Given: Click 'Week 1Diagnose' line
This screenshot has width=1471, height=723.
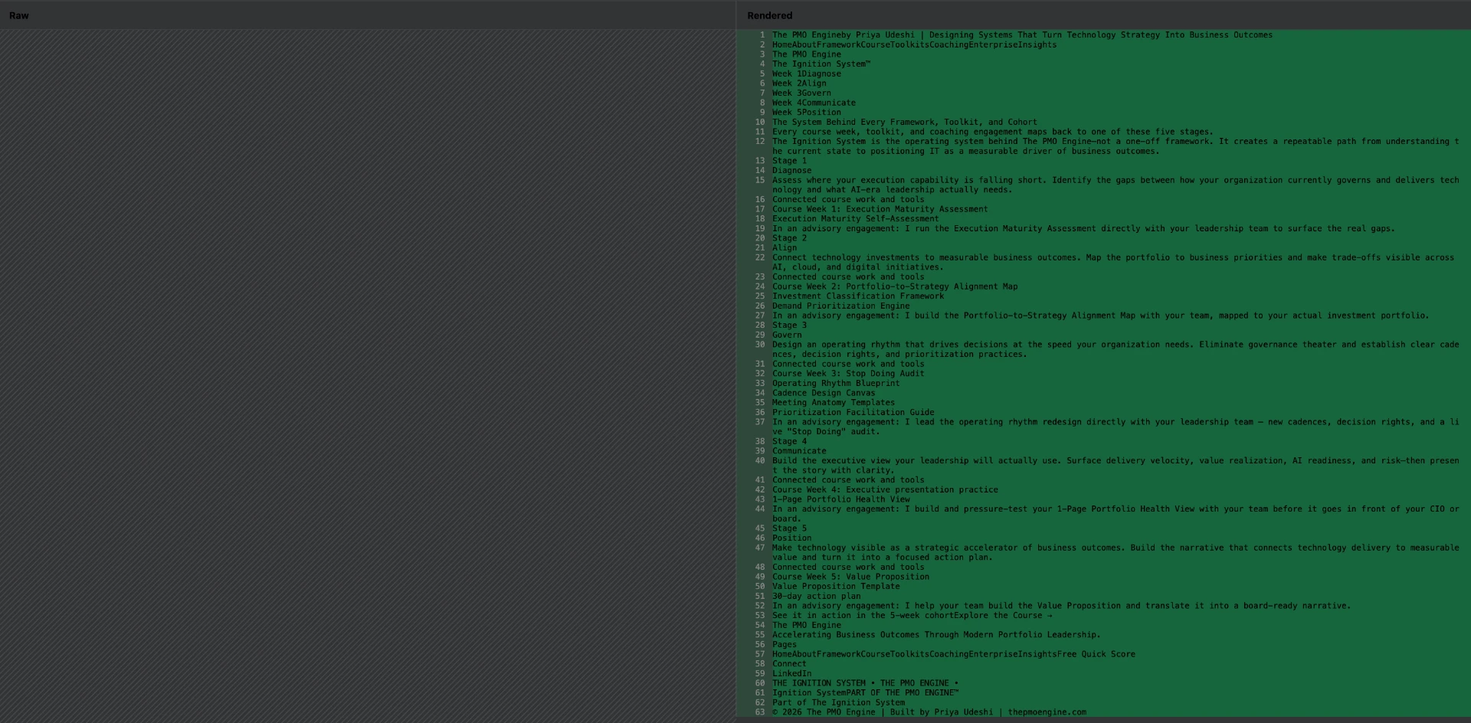Looking at the screenshot, I should (x=807, y=74).
